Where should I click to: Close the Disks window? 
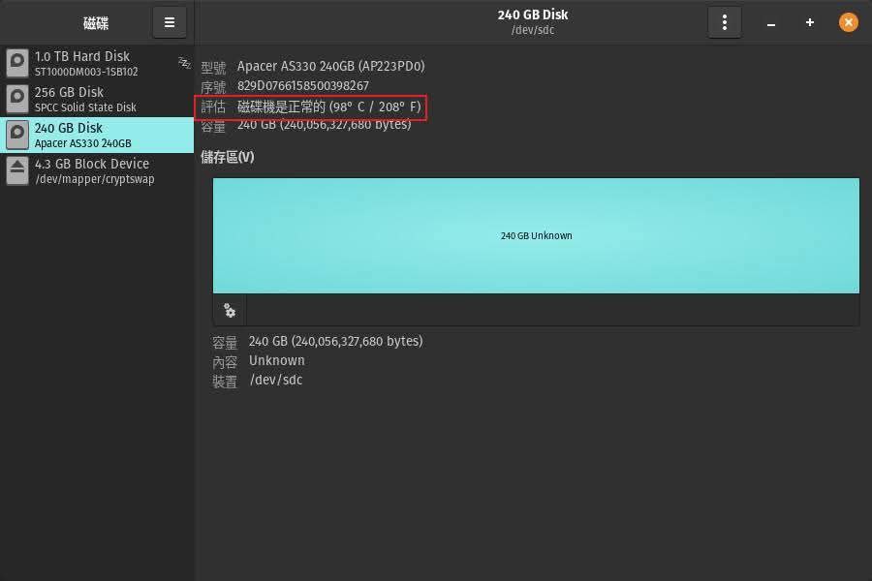click(849, 22)
